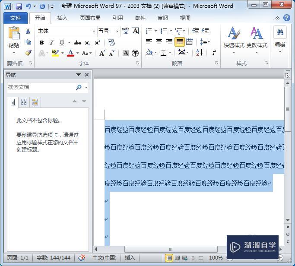
Task: Toggle Bold formatting
Action: coord(41,43)
